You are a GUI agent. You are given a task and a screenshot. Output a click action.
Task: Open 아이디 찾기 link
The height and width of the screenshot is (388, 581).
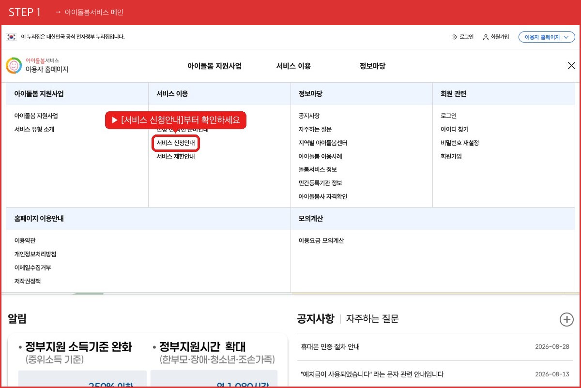[455, 130]
